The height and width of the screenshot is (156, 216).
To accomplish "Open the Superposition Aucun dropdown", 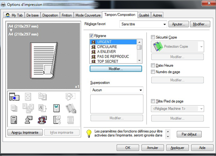I will point(117,90).
